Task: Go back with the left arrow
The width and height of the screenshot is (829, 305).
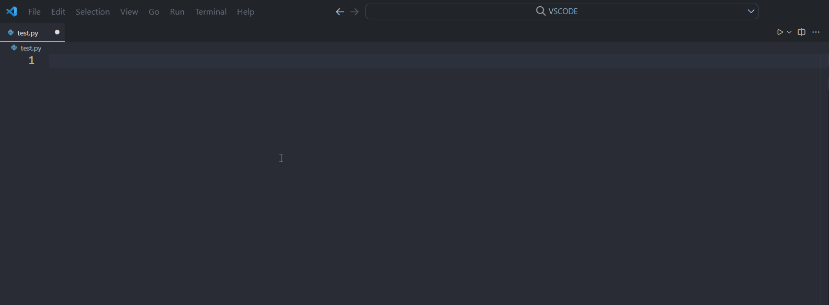Action: click(340, 11)
